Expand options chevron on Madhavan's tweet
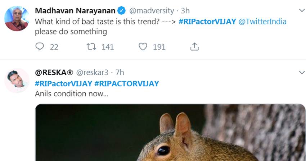The height and width of the screenshot is (161, 306). [x=302, y=11]
